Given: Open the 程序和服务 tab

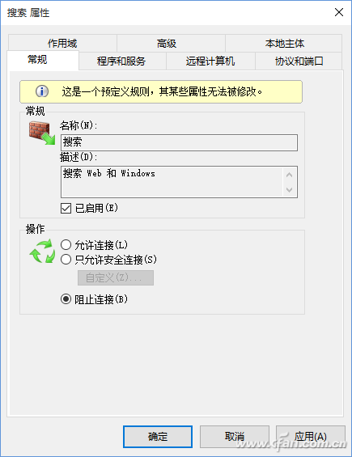Looking at the screenshot, I should (122, 61).
